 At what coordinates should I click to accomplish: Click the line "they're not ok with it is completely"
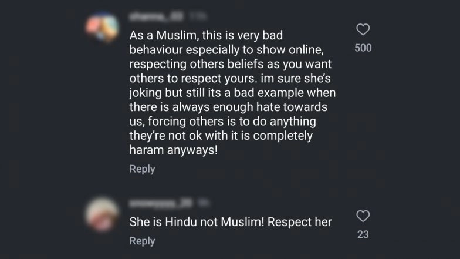221,136
